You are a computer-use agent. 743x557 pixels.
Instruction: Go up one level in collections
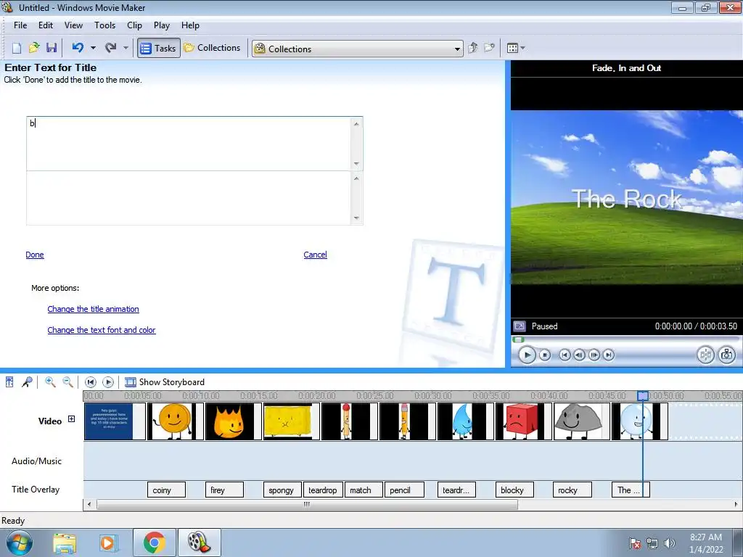tap(472, 48)
